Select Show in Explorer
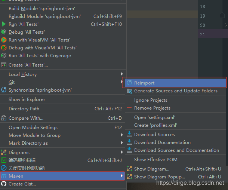This screenshot has width=228, height=190. [x=62, y=99]
